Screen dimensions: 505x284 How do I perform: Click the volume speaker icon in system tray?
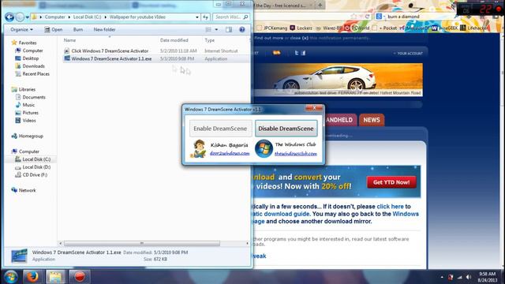click(469, 277)
